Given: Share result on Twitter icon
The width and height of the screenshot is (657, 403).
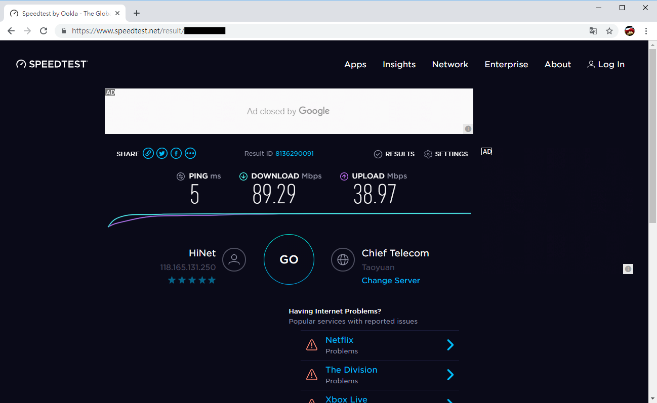Looking at the screenshot, I should (162, 153).
